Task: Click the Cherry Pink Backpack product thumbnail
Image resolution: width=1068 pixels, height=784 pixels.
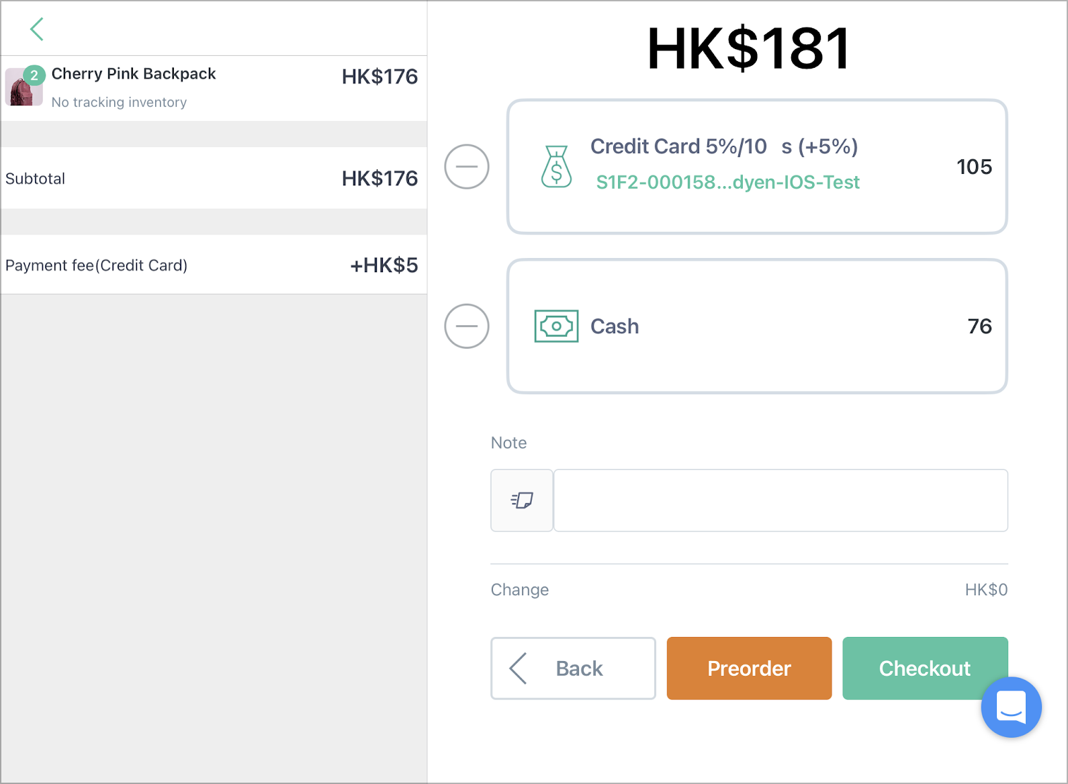Action: 24,87
